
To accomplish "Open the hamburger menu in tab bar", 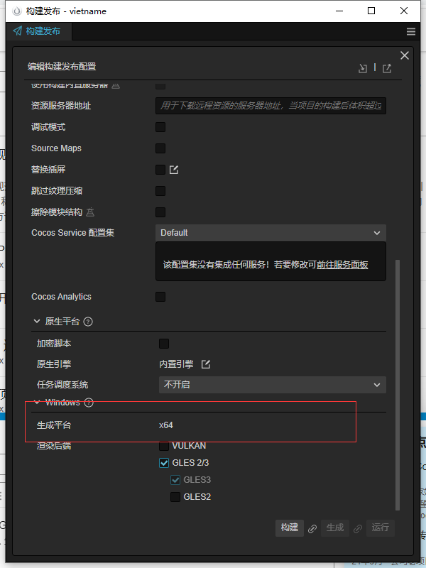I will point(411,31).
